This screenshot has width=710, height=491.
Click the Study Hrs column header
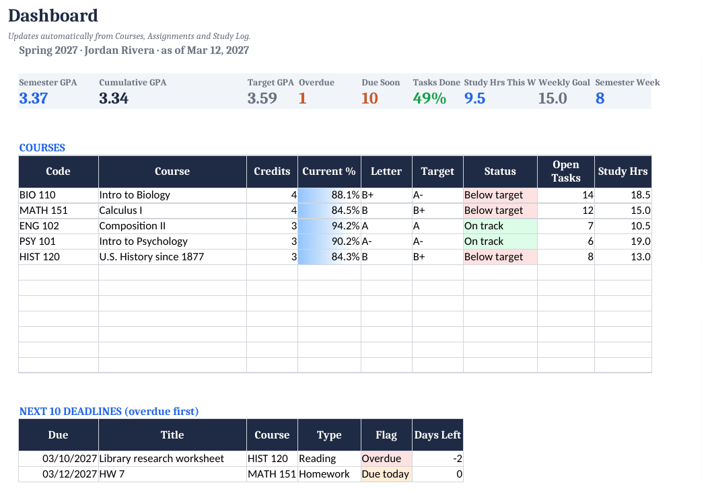(623, 172)
